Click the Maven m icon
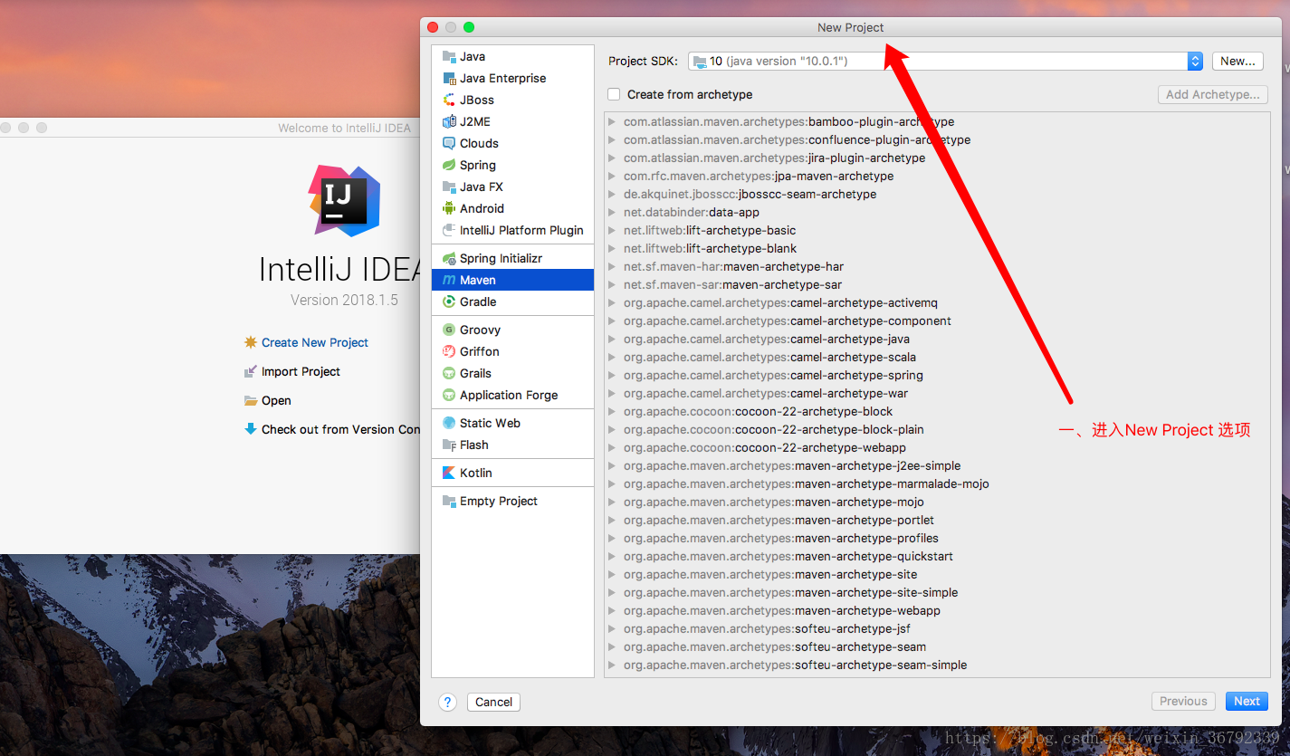Viewport: 1290px width, 756px height. click(449, 280)
